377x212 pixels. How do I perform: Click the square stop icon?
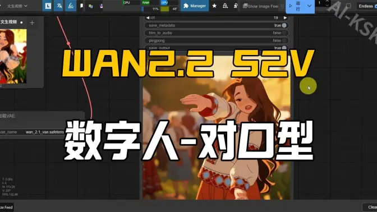pyautogui.click(x=348, y=6)
